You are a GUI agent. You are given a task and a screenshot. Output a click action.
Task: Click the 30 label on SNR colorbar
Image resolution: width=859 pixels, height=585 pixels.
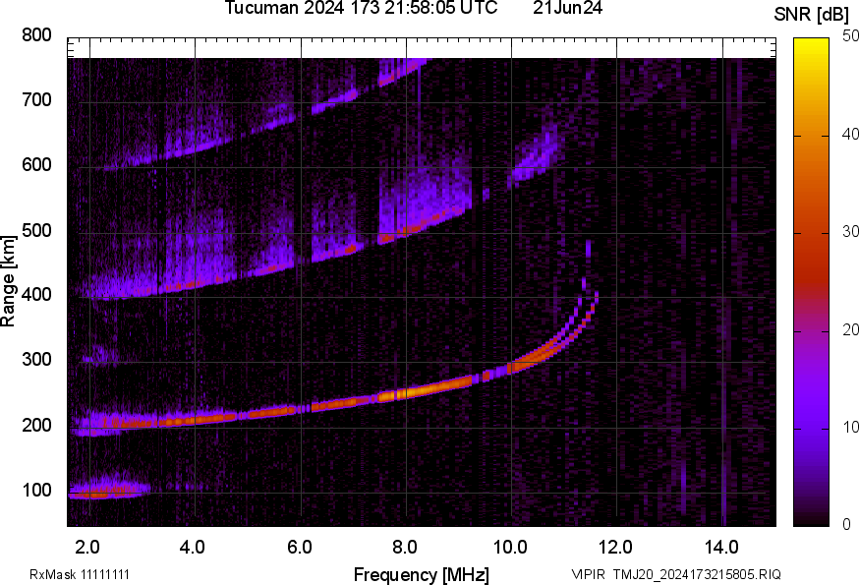(x=850, y=232)
